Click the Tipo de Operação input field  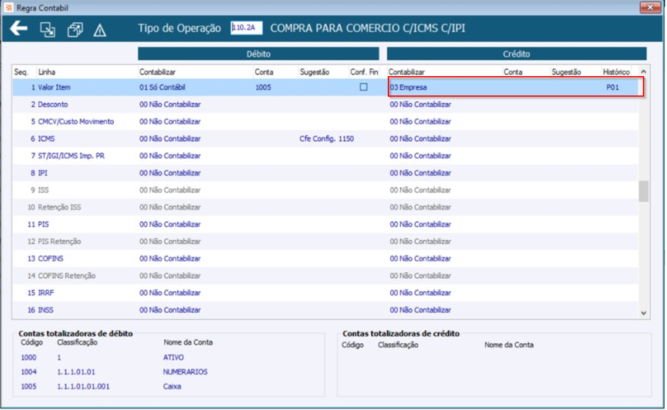tap(246, 28)
